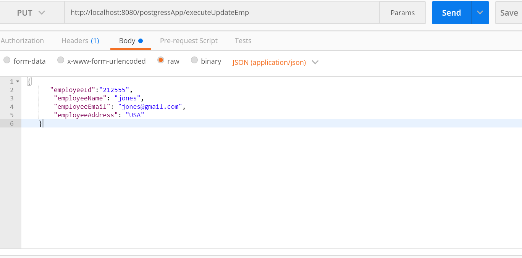Save the request

509,13
